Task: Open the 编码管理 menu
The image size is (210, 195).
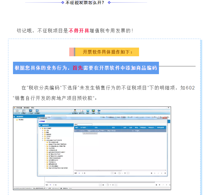Action: tap(27, 108)
